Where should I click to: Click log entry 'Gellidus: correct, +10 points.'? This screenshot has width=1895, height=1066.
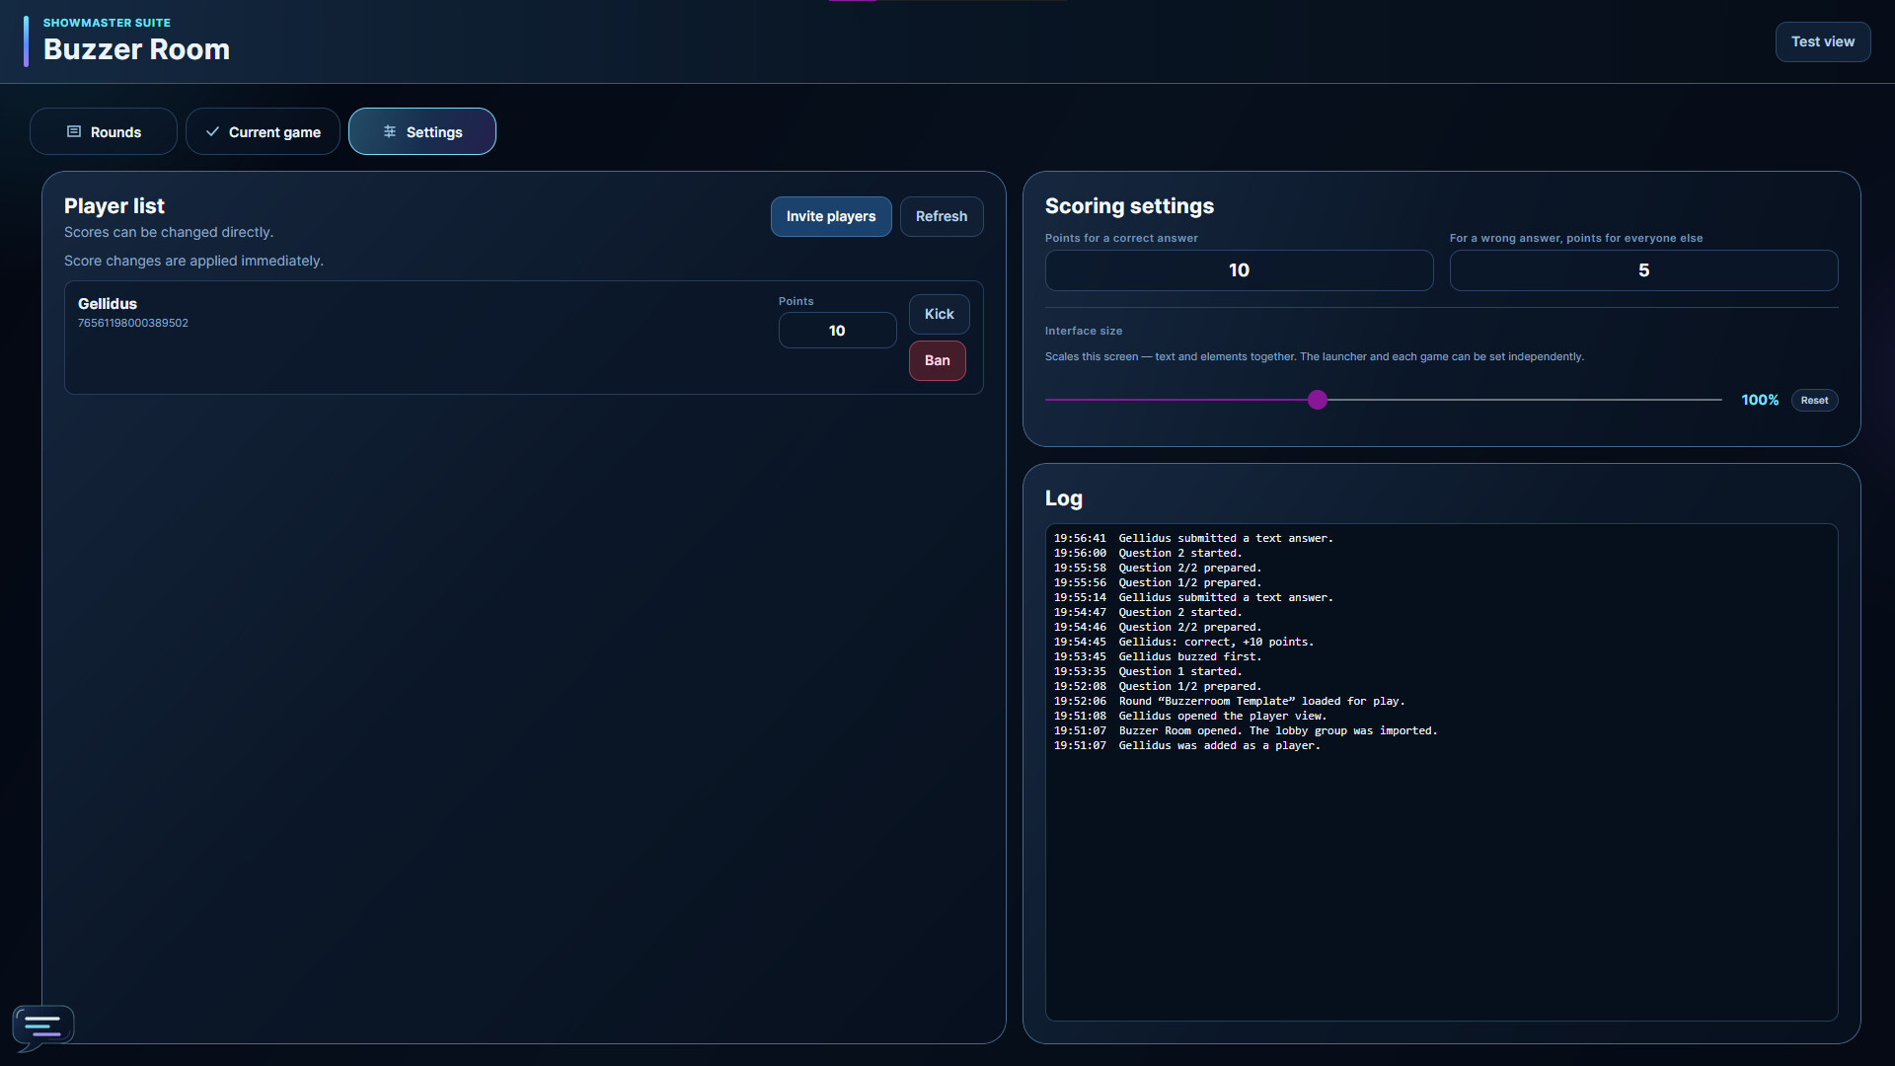1183,642
